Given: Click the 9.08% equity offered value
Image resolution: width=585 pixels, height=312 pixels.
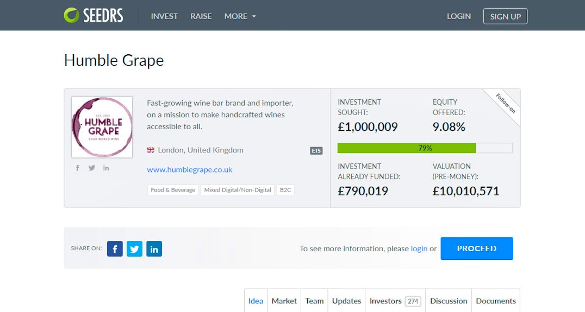Looking at the screenshot, I should pos(449,127).
